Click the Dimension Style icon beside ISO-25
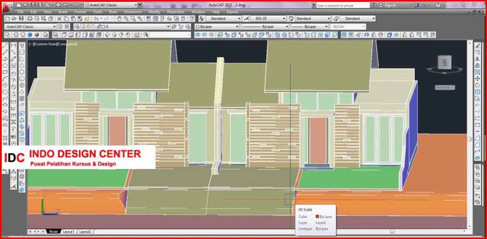The height and width of the screenshot is (239, 487). coord(247,19)
